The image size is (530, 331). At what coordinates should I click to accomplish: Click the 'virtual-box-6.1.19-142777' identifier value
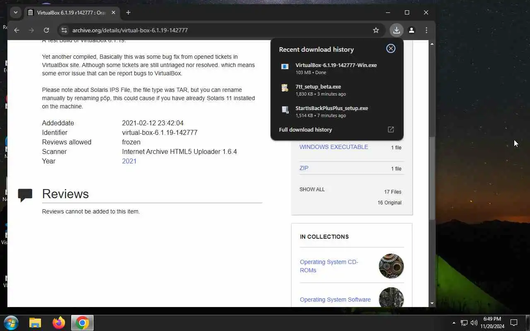159,132
